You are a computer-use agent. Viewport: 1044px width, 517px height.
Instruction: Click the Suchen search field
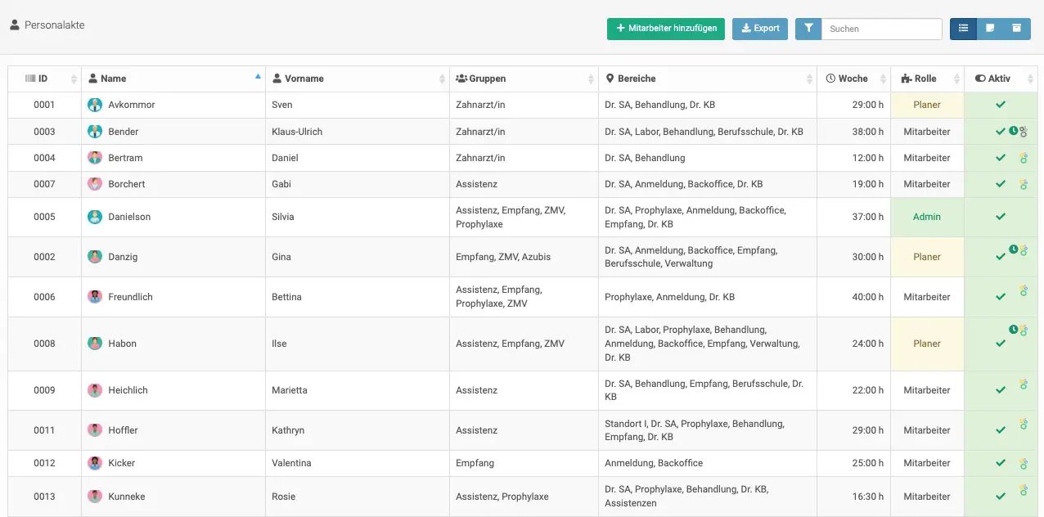click(881, 29)
